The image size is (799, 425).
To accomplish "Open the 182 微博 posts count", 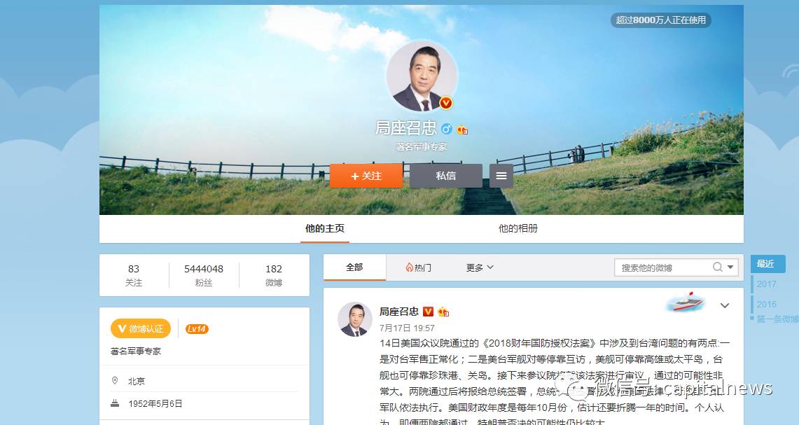I will coord(274,275).
